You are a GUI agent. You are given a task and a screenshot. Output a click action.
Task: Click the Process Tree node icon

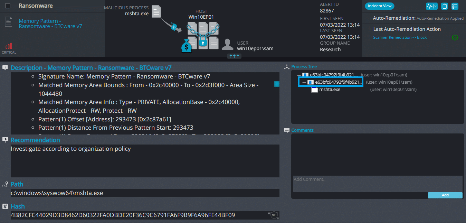286,67
